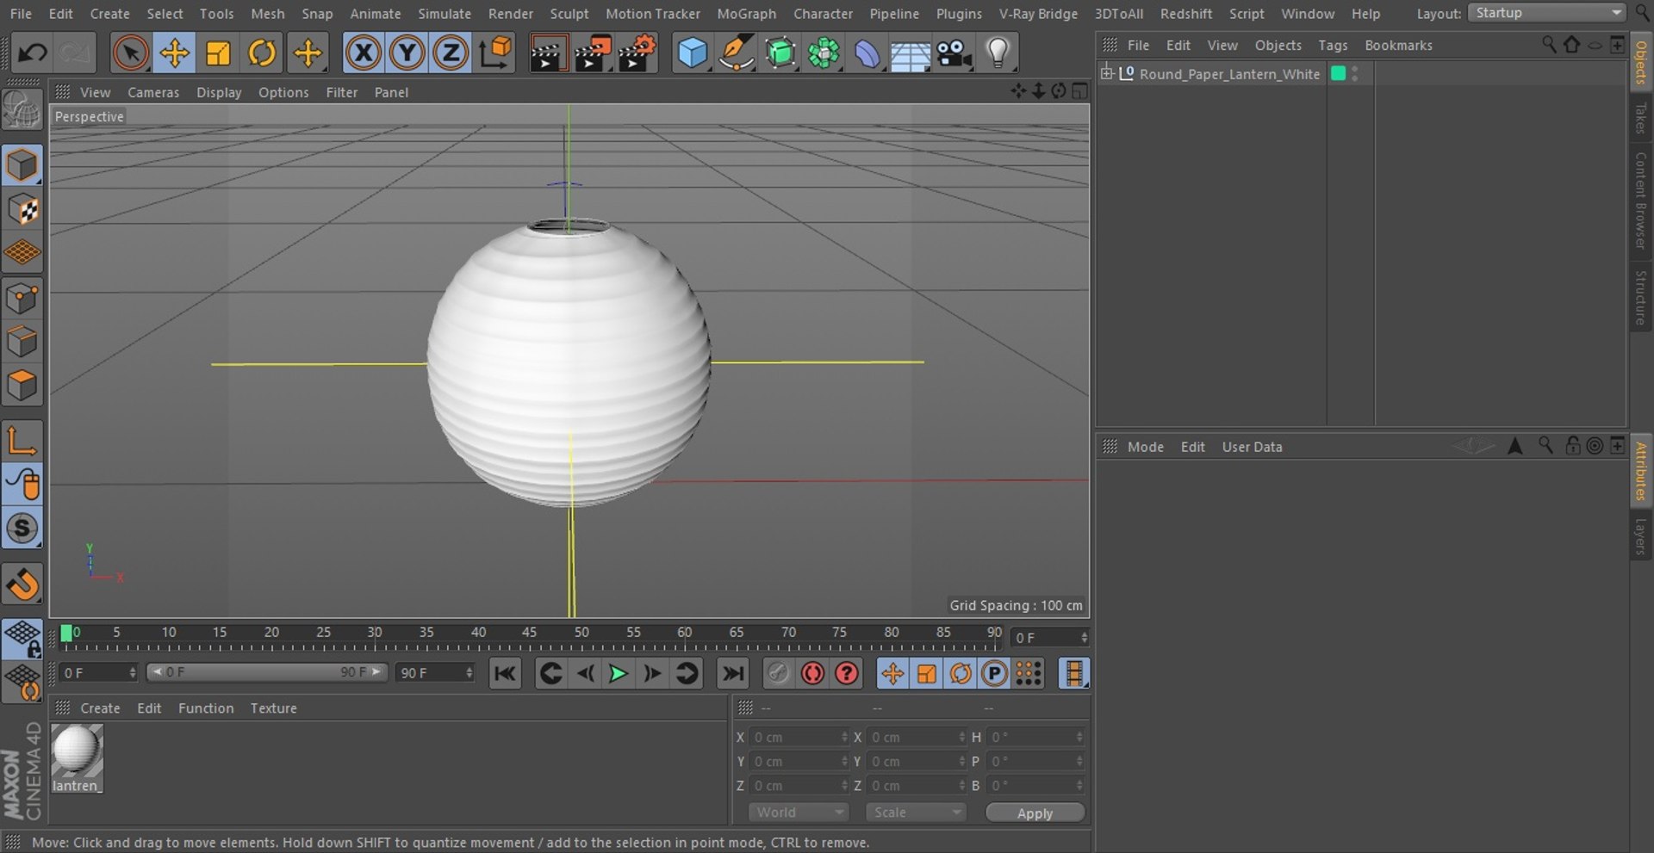Toggle Enable Axis tool
Screen dimensions: 1654x853
[x=22, y=441]
